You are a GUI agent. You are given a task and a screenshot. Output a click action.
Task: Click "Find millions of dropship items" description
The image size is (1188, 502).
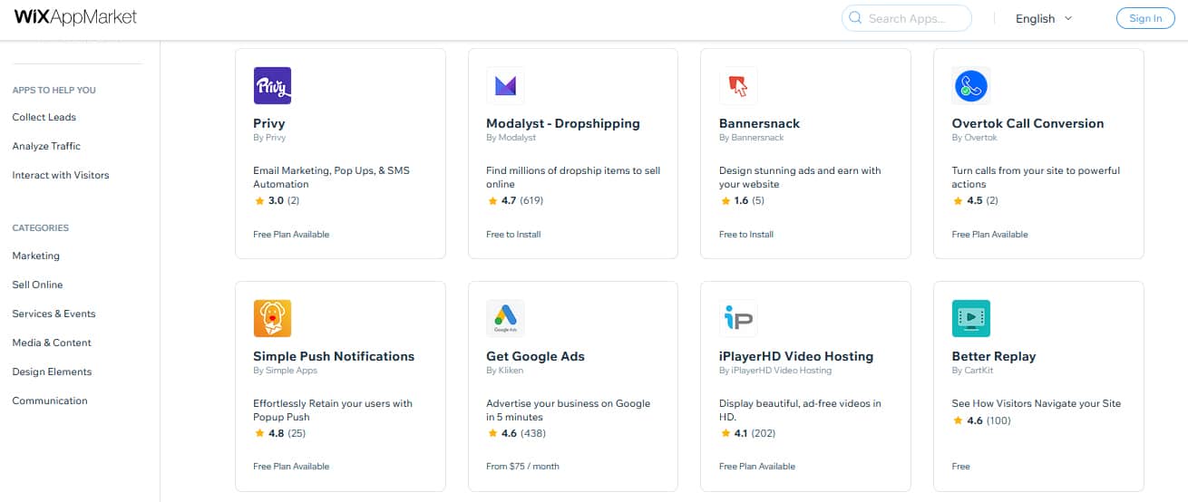[x=573, y=178]
